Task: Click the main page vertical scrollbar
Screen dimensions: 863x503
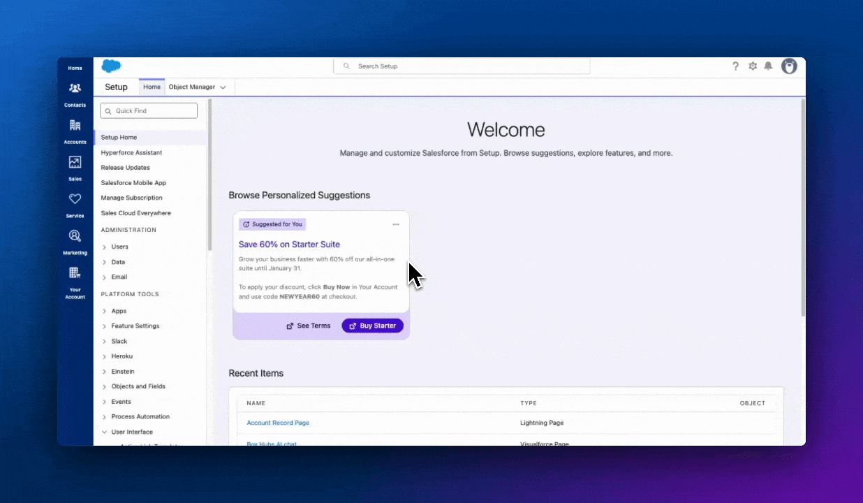Action: coord(802,207)
